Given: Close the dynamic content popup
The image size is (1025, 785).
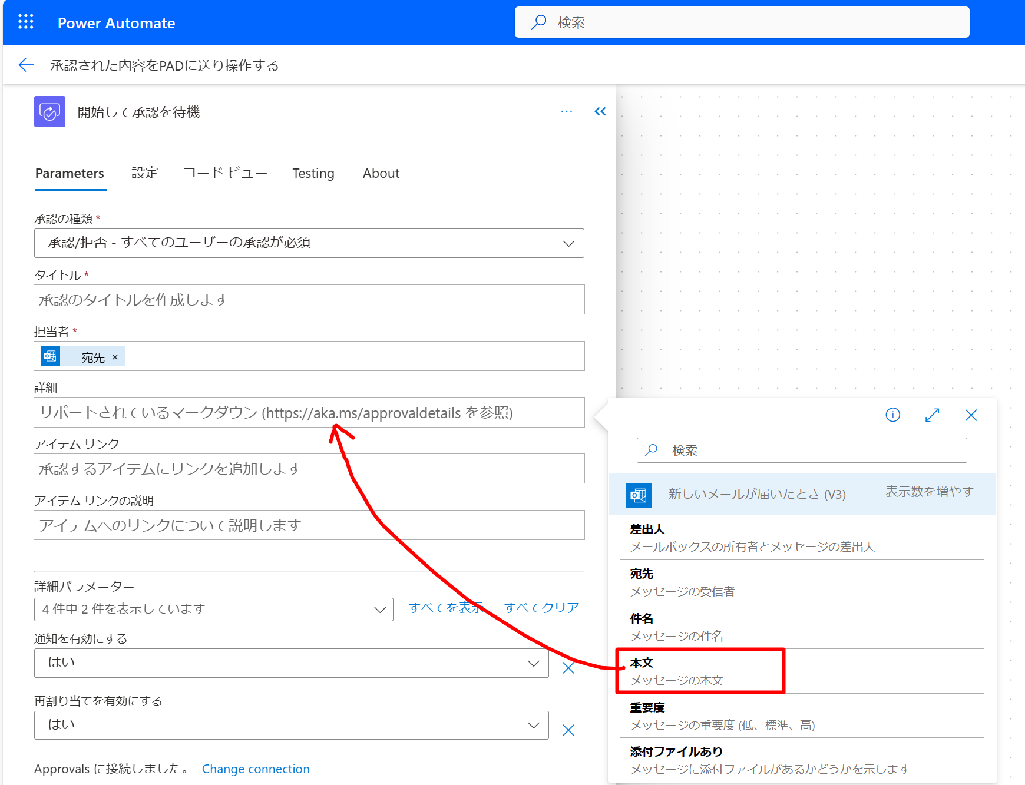Looking at the screenshot, I should coord(971,415).
